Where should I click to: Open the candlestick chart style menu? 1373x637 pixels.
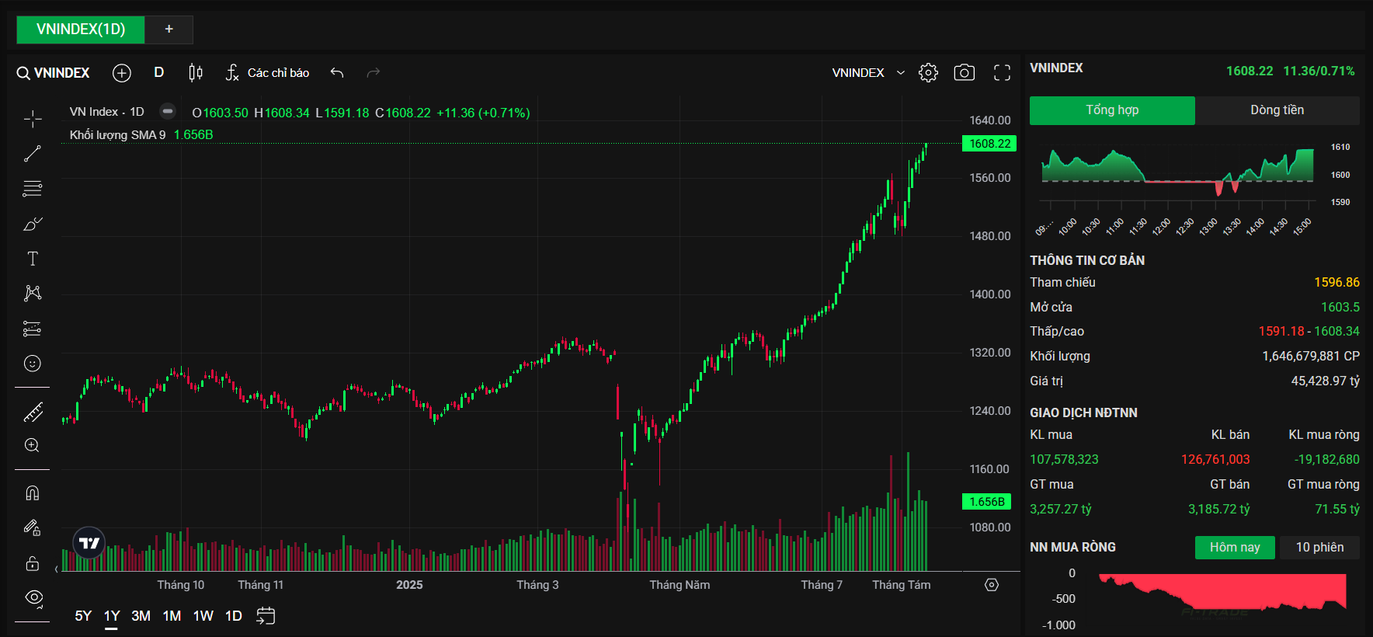point(196,73)
